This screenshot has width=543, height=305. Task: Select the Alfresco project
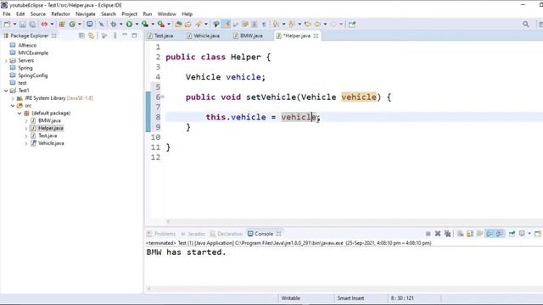coord(27,45)
